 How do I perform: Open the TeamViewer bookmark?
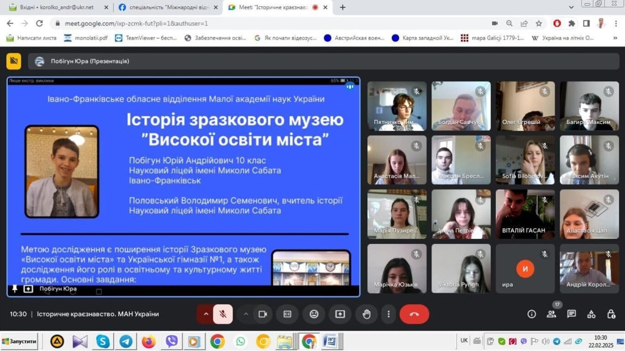click(x=146, y=38)
